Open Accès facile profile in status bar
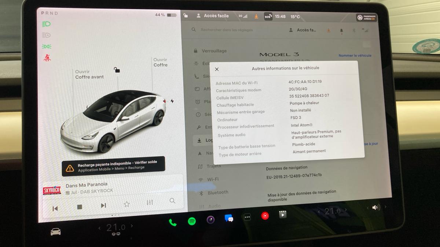 coord(213,16)
